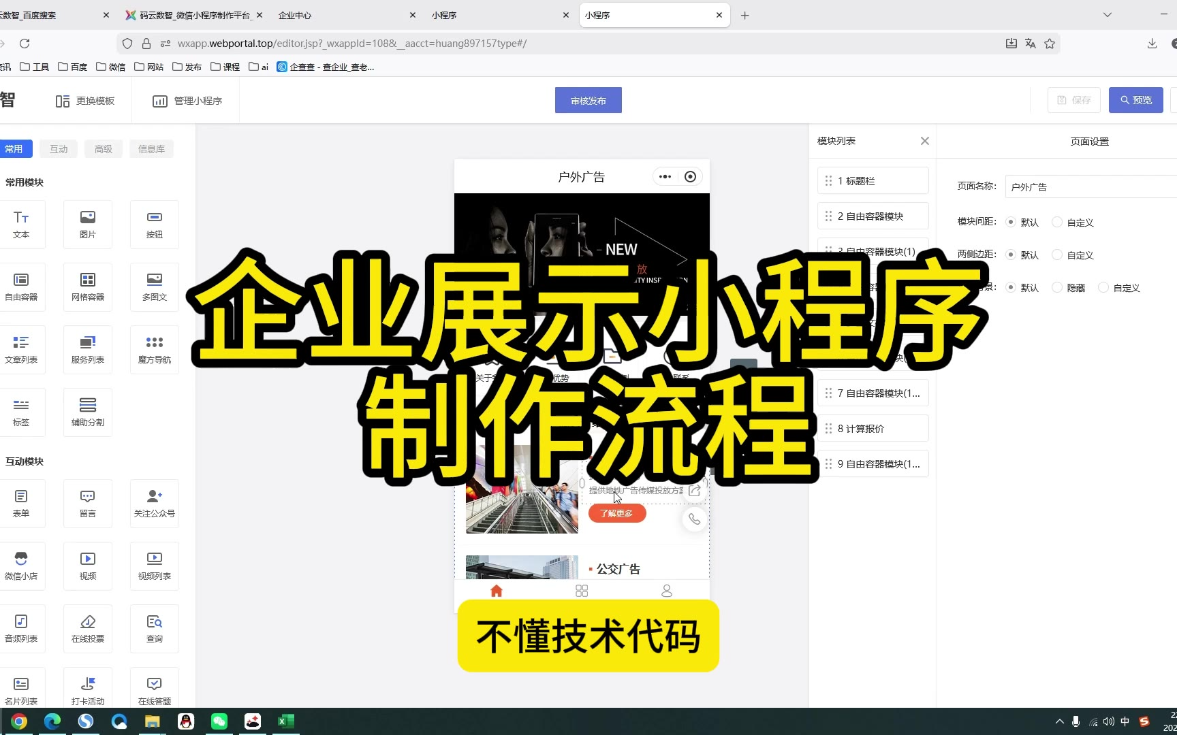Select 自定义 for 两侧边距
This screenshot has height=735, width=1177.
(x=1057, y=255)
